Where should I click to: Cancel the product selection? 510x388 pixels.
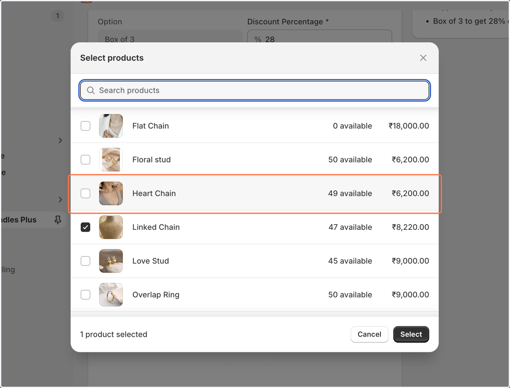[x=369, y=334]
